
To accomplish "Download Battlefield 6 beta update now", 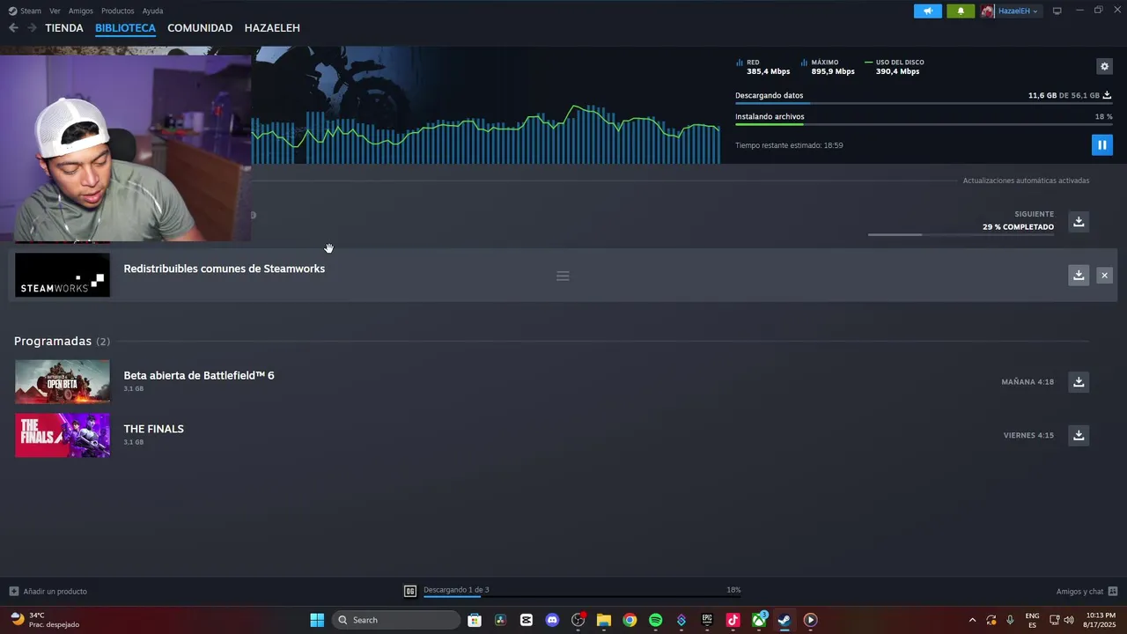I will click(1079, 381).
